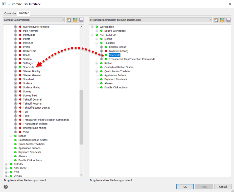Collapse the ACT_CUSTOM node
The height and width of the screenshot is (192, 234).
[x=92, y=35]
